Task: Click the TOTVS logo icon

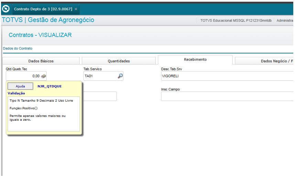Action: (6, 9)
